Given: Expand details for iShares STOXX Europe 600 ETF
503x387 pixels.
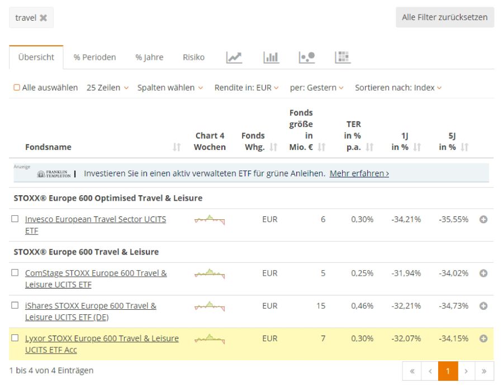Looking at the screenshot, I should (483, 306).
